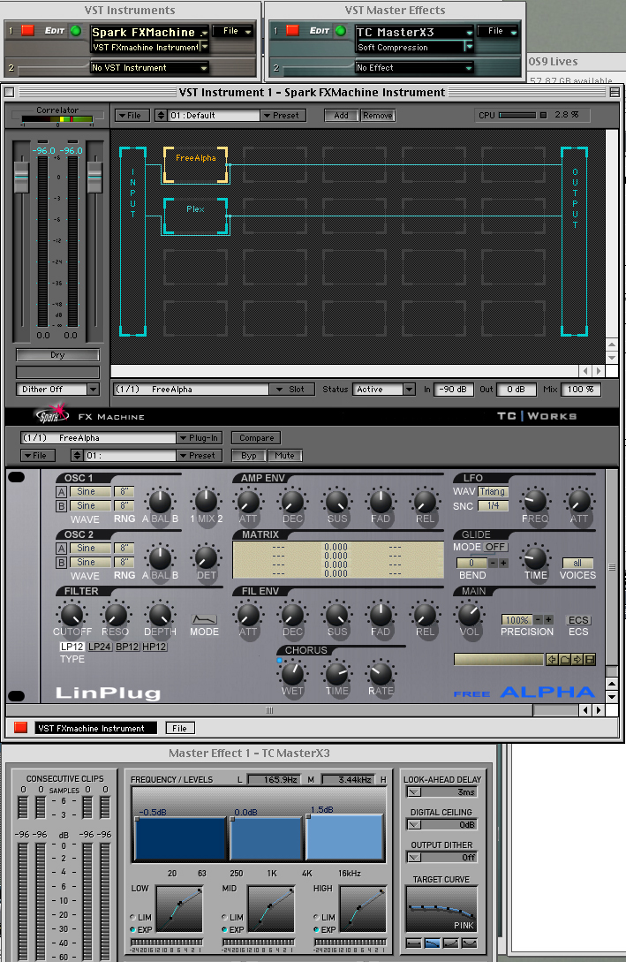
Task: Toggle red power button for TC MasterX3 effect
Action: [x=292, y=31]
